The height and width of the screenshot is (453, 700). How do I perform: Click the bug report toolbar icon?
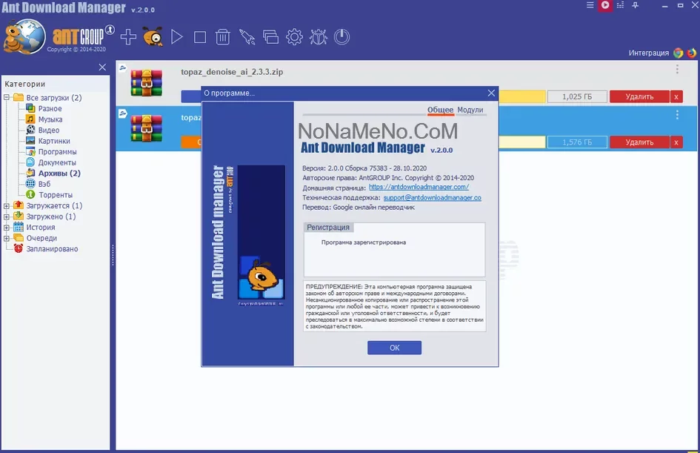[318, 36]
